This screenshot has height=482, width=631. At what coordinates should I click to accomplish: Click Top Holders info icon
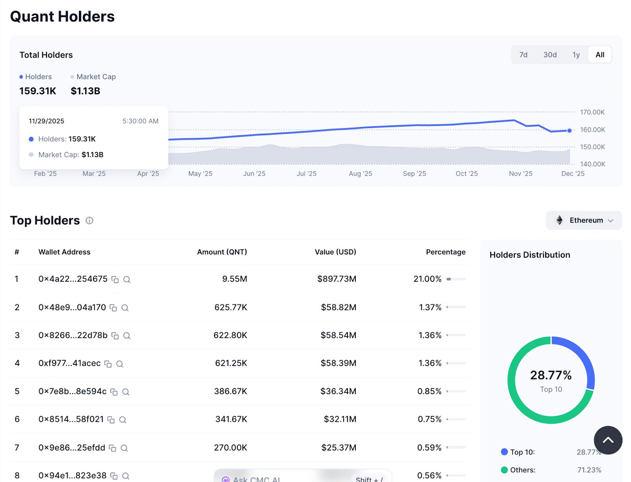pyautogui.click(x=90, y=220)
